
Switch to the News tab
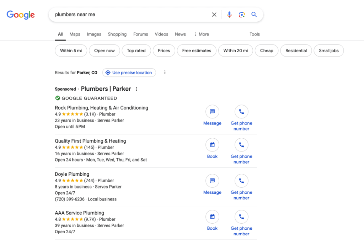click(x=180, y=34)
